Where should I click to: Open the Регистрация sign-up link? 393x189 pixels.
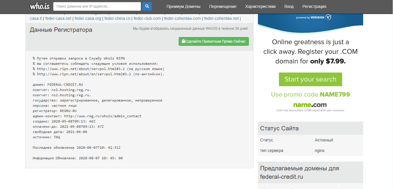click(314, 6)
